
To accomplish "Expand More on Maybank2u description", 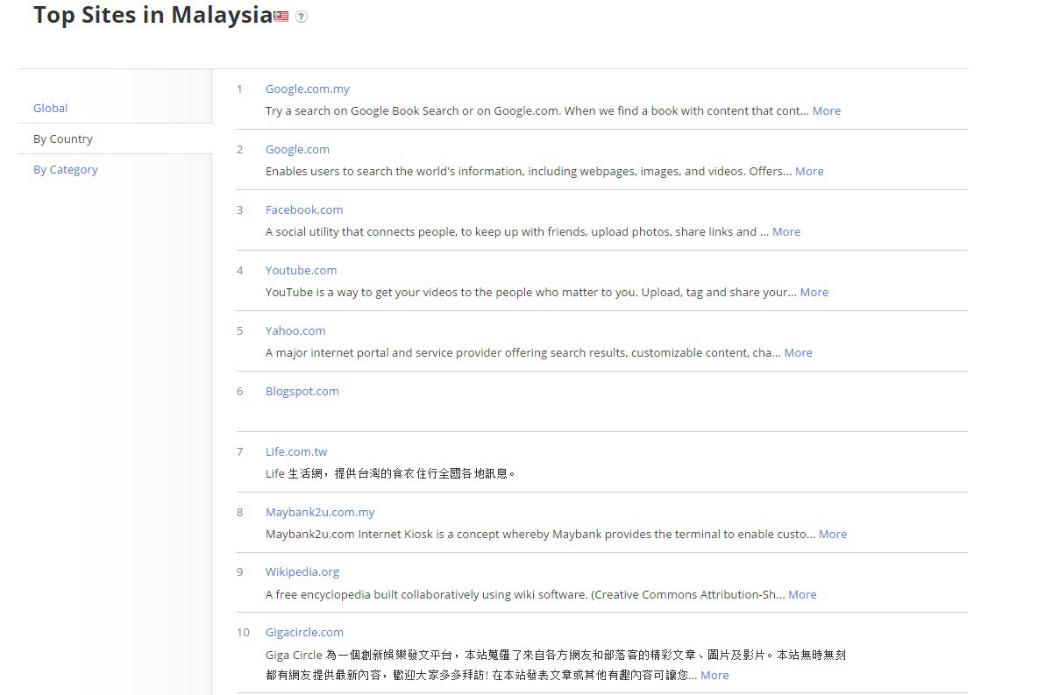I will [832, 534].
